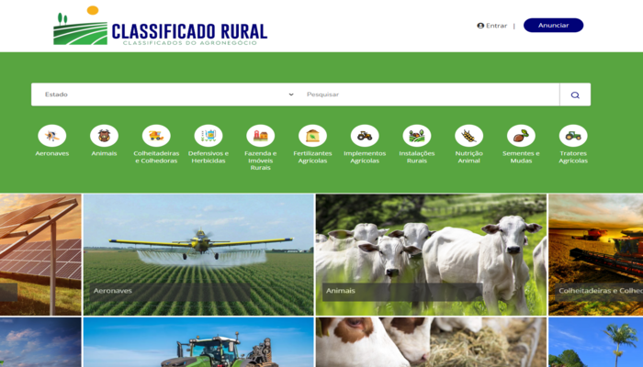
Task: Click the Aeronaves text under its icon
Action: pos(52,153)
